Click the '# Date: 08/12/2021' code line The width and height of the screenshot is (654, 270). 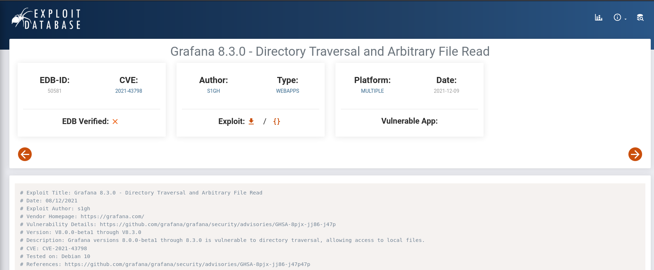pos(49,201)
